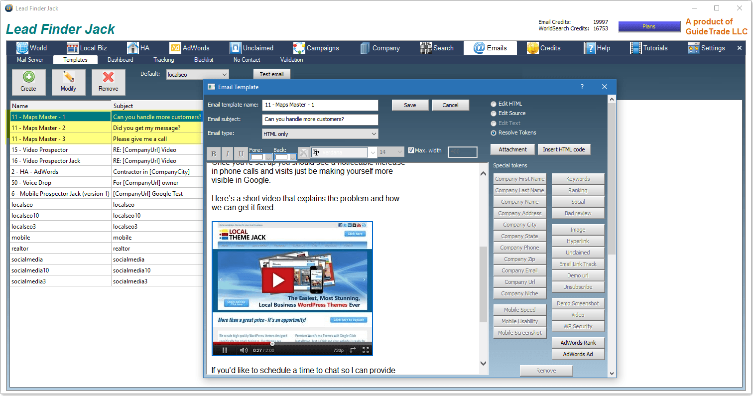Image resolution: width=753 pixels, height=396 pixels.
Task: Insert the Company First Name token
Action: click(519, 179)
